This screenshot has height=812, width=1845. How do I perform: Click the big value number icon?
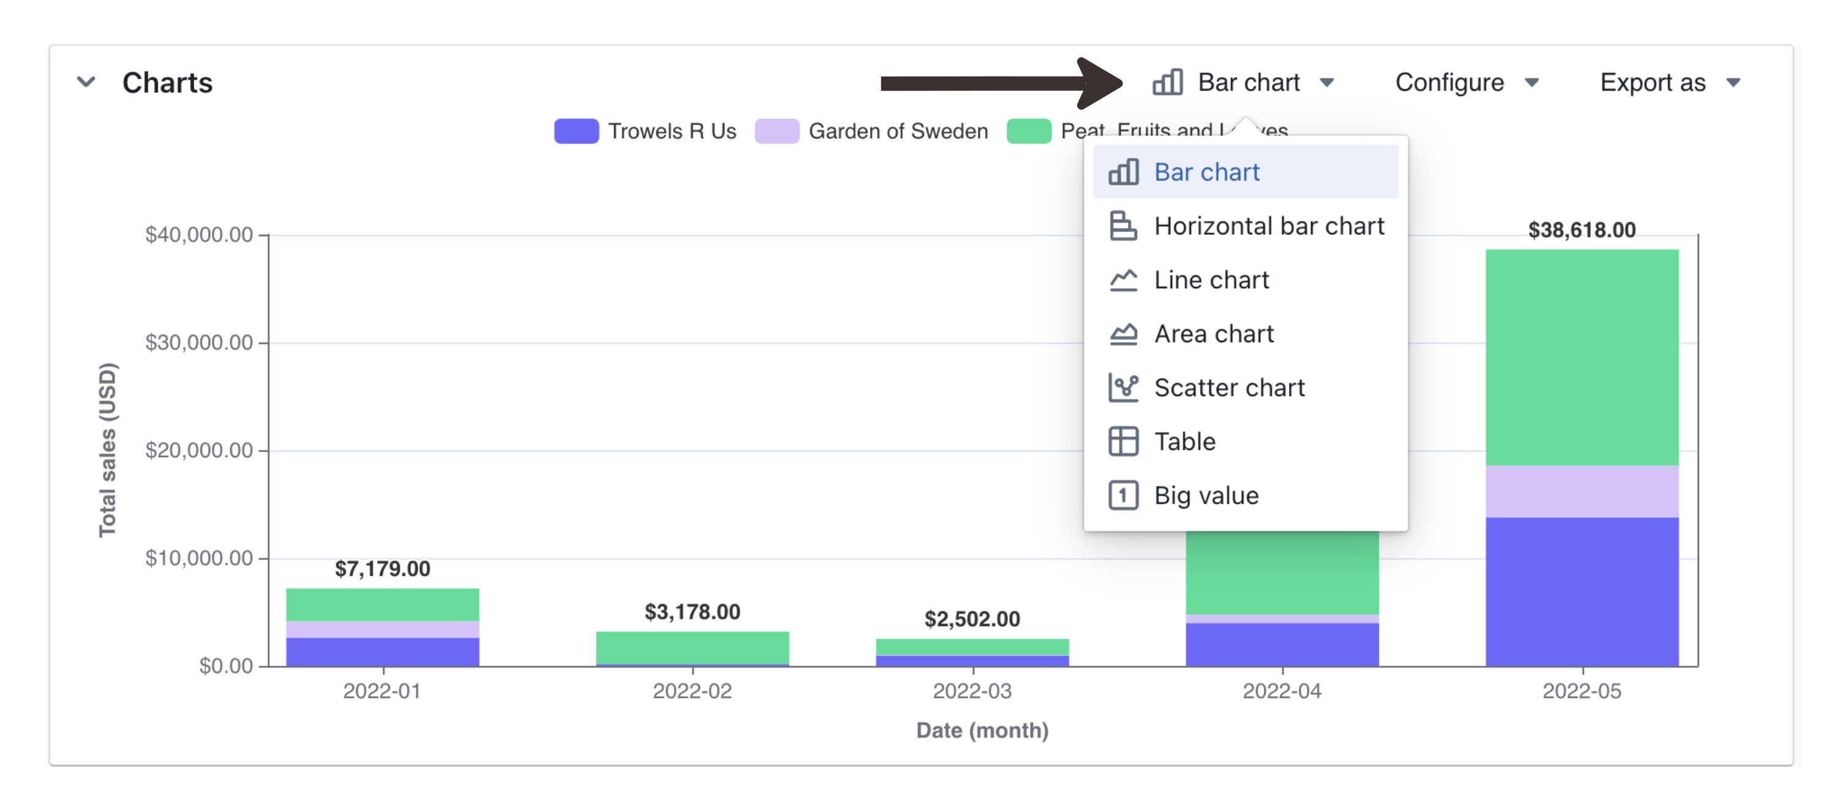coord(1123,495)
